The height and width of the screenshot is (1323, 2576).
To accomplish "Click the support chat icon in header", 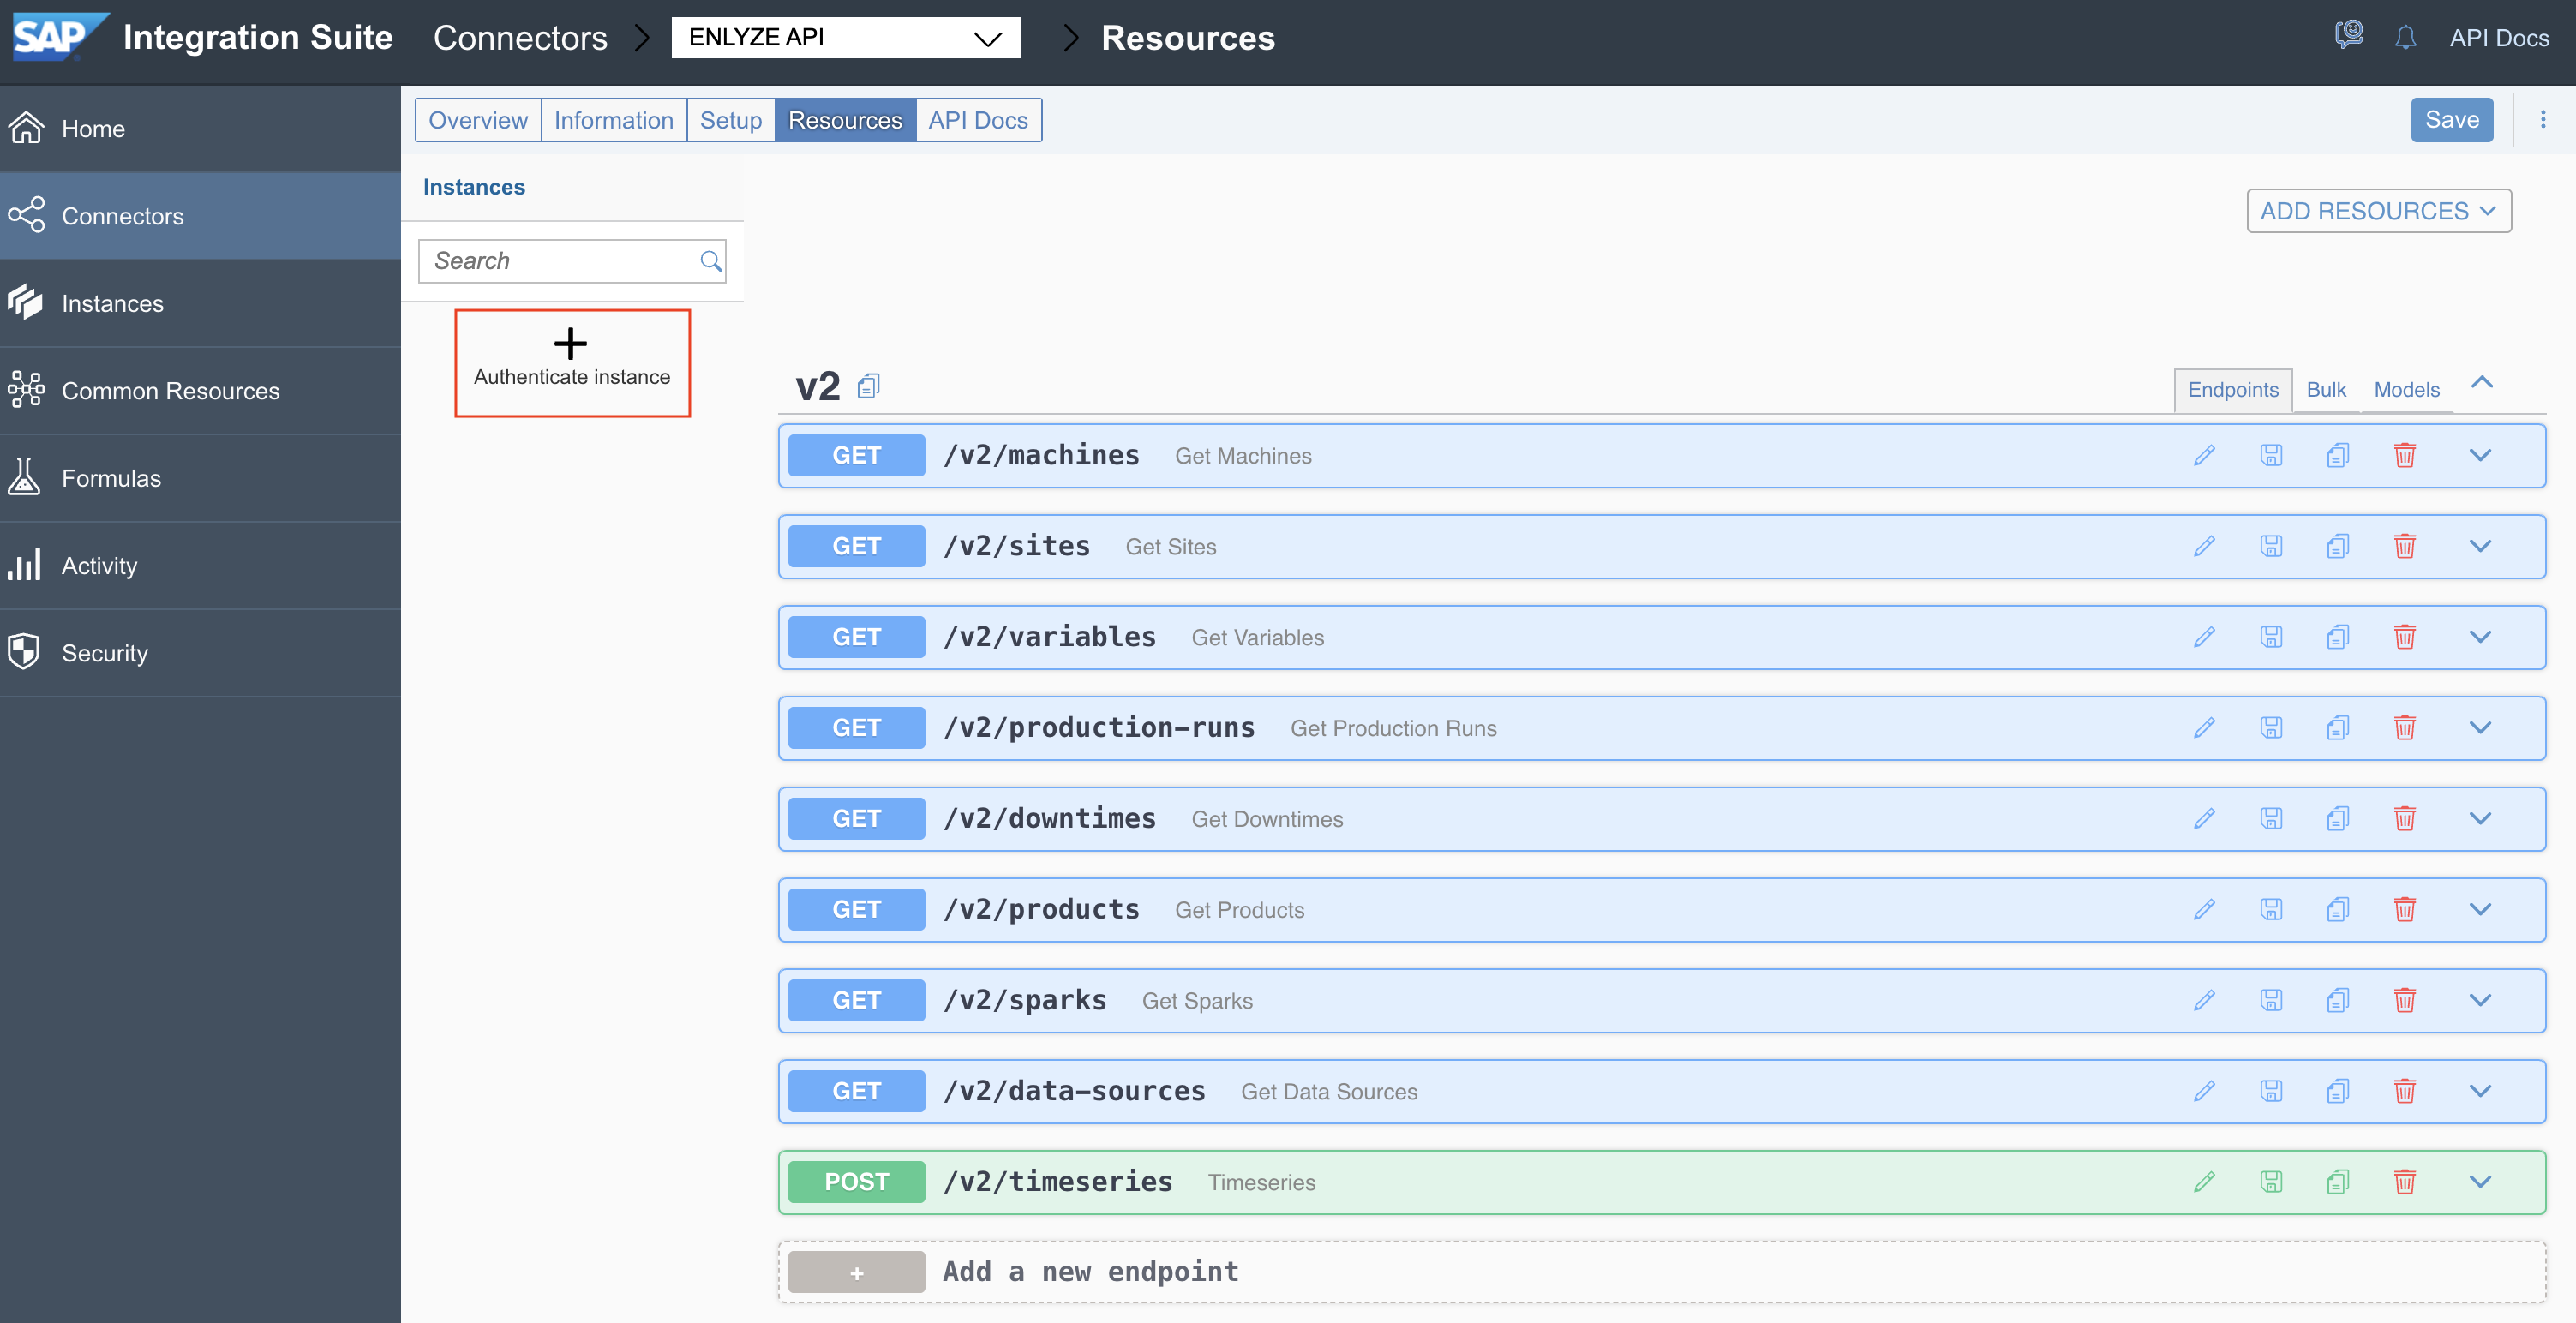I will click(2348, 36).
